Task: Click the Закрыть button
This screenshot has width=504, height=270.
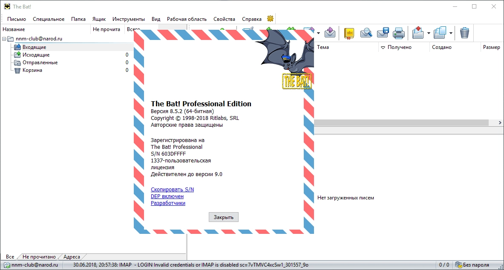Action: [x=223, y=217]
